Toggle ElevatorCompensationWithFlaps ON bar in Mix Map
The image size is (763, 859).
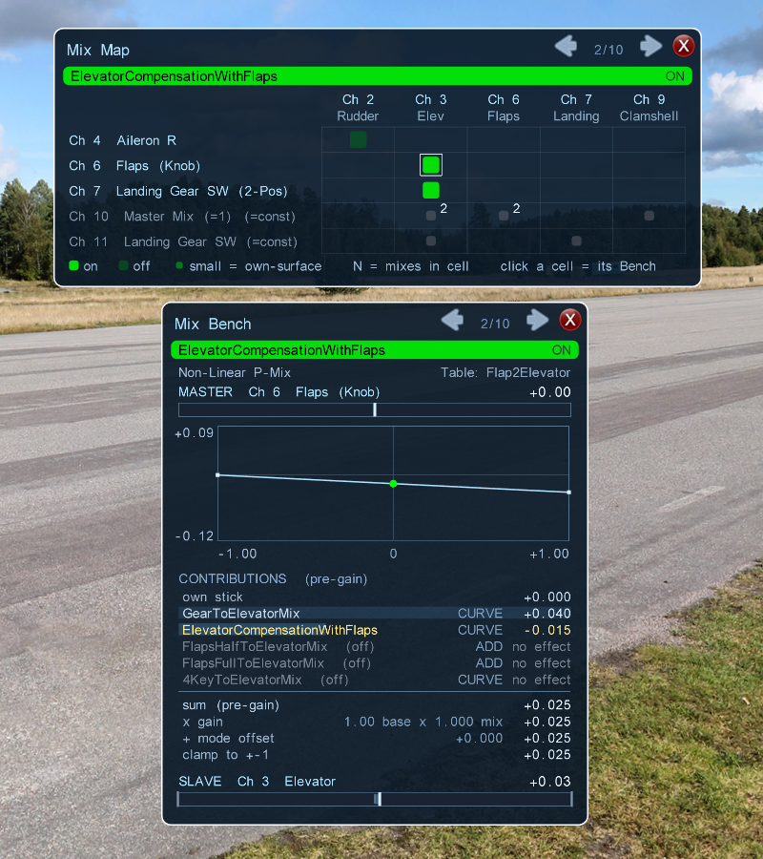(378, 76)
